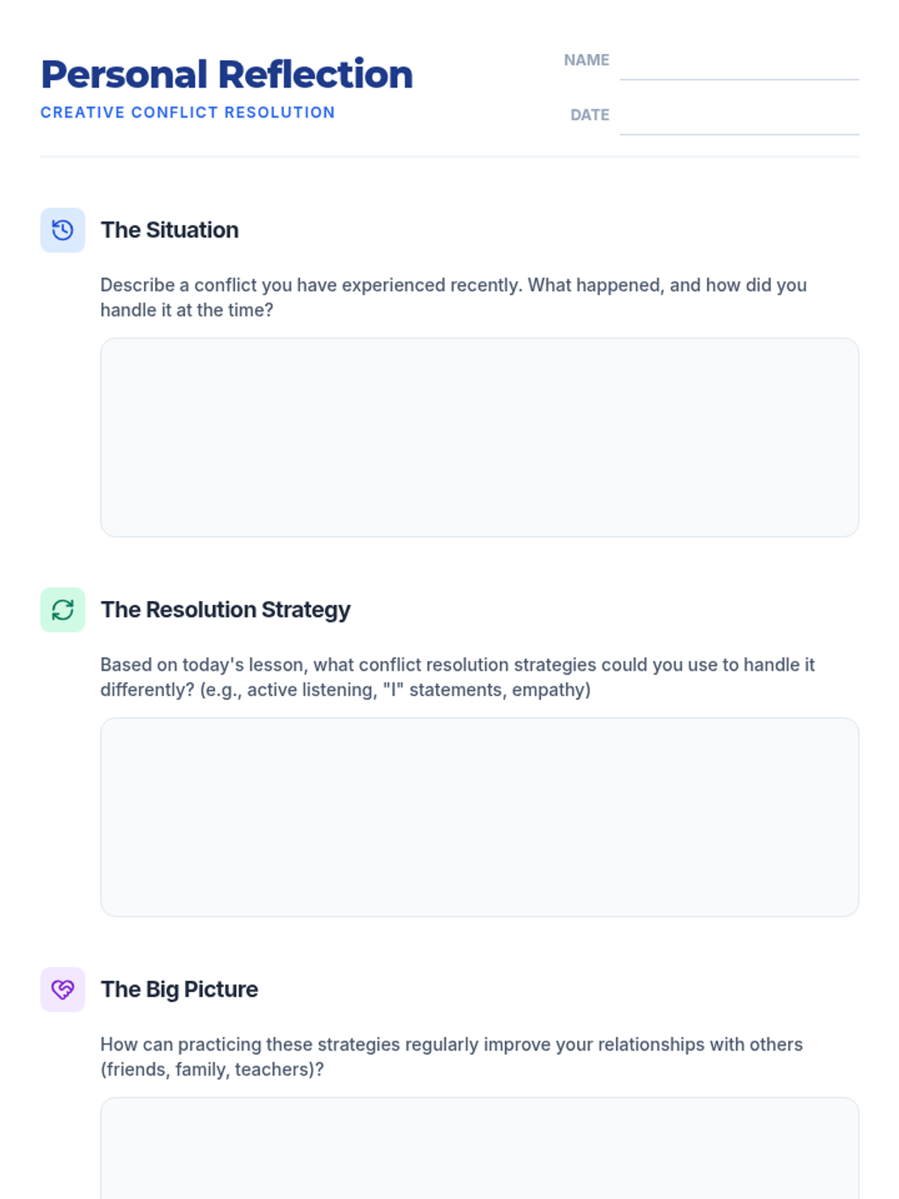Image resolution: width=899 pixels, height=1199 pixels.
Task: Click the divider line below the header
Action: [x=449, y=157]
